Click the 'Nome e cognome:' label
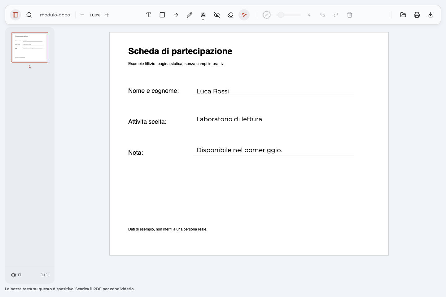Viewport: 446px width, 297px height. coord(154,91)
